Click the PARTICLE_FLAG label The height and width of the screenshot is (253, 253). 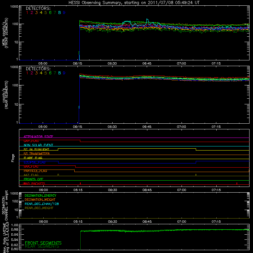pos(35,171)
